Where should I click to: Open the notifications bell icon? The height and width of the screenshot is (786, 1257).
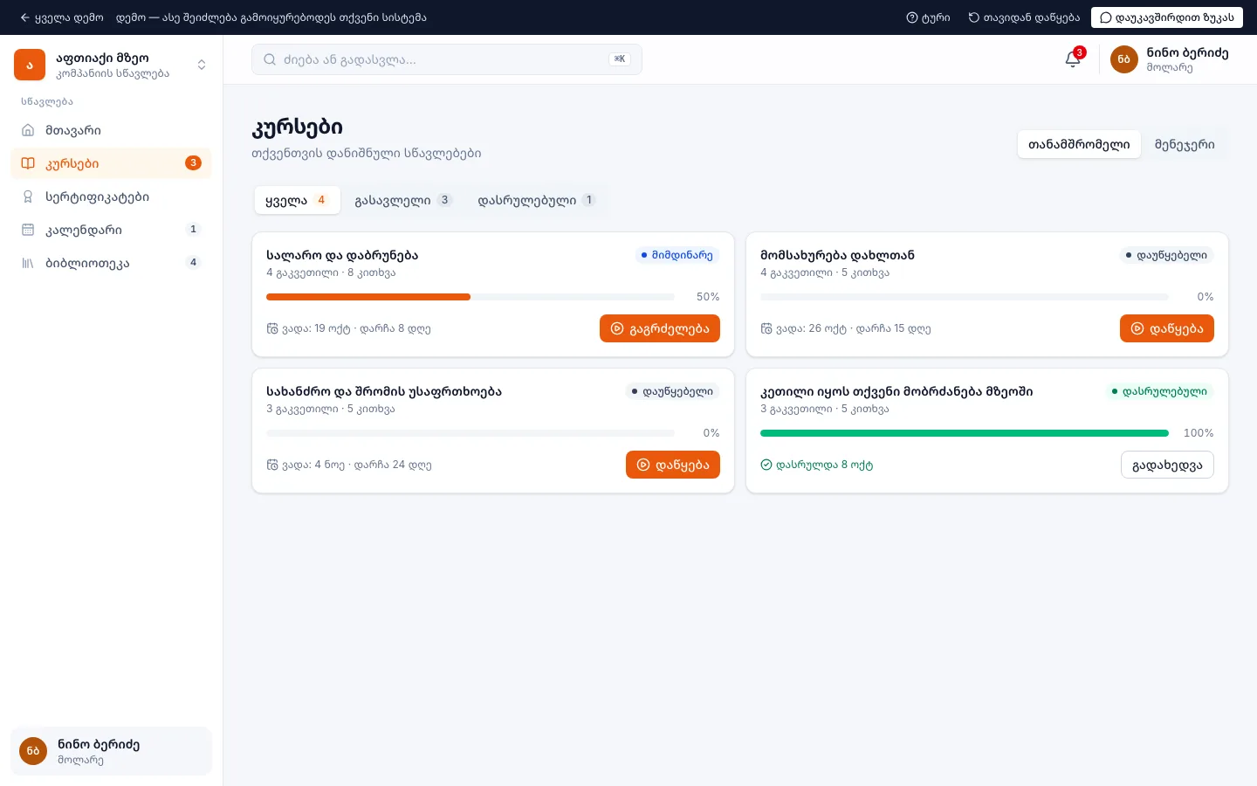1073,59
